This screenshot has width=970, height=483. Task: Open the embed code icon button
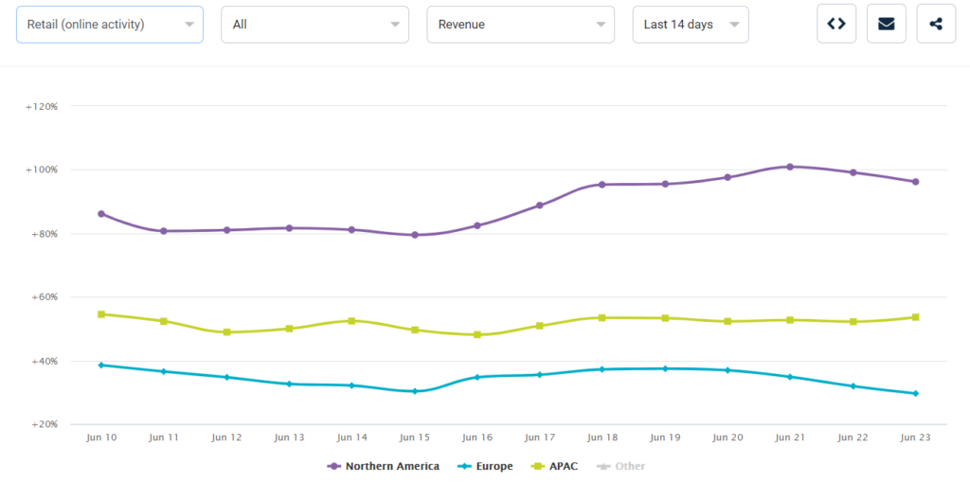(x=836, y=24)
